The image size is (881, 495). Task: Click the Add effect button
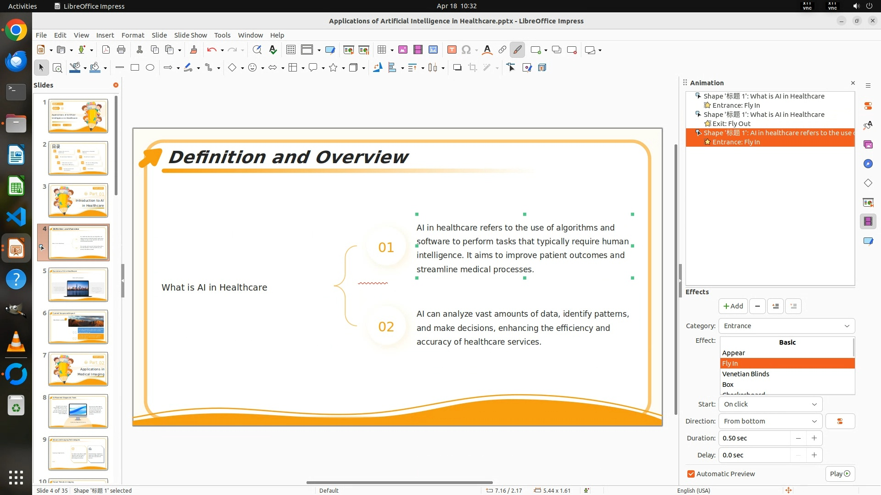pyautogui.click(x=733, y=306)
